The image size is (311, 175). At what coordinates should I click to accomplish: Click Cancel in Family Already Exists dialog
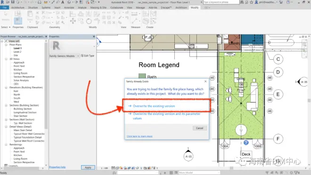(x=199, y=128)
